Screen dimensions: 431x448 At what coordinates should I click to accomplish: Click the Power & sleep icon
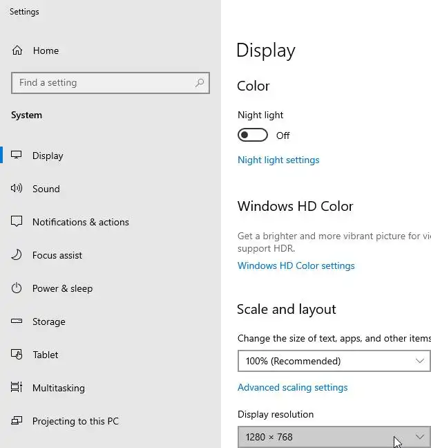click(x=17, y=288)
